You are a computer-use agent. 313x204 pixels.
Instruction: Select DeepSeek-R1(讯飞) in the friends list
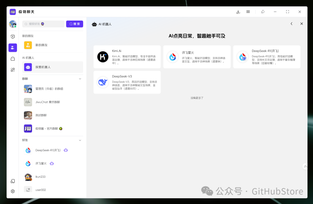coord(53,150)
